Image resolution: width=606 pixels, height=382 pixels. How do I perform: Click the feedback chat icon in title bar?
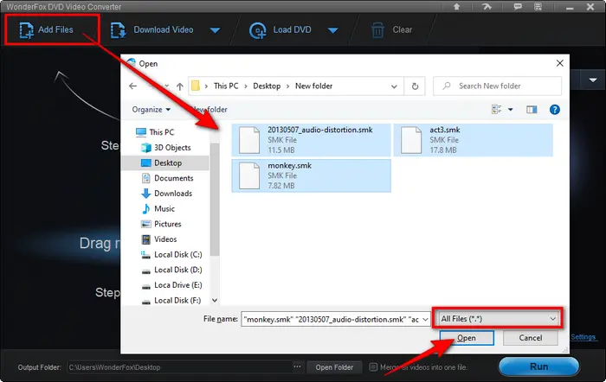(x=518, y=7)
